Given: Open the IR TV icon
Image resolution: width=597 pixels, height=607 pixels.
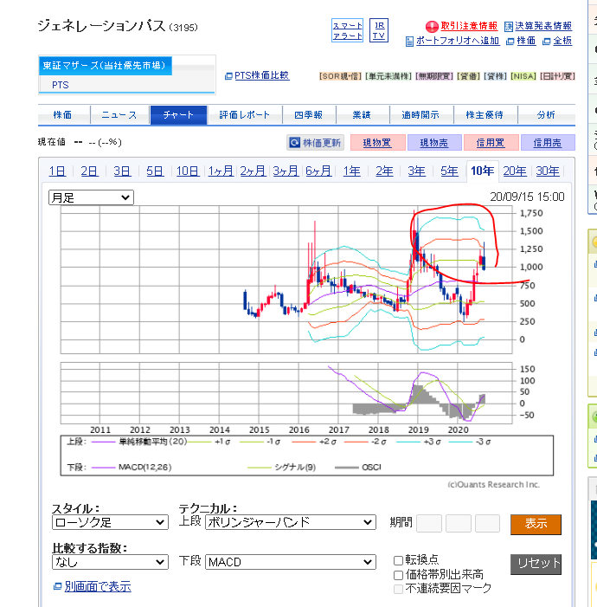Looking at the screenshot, I should coord(378,30).
